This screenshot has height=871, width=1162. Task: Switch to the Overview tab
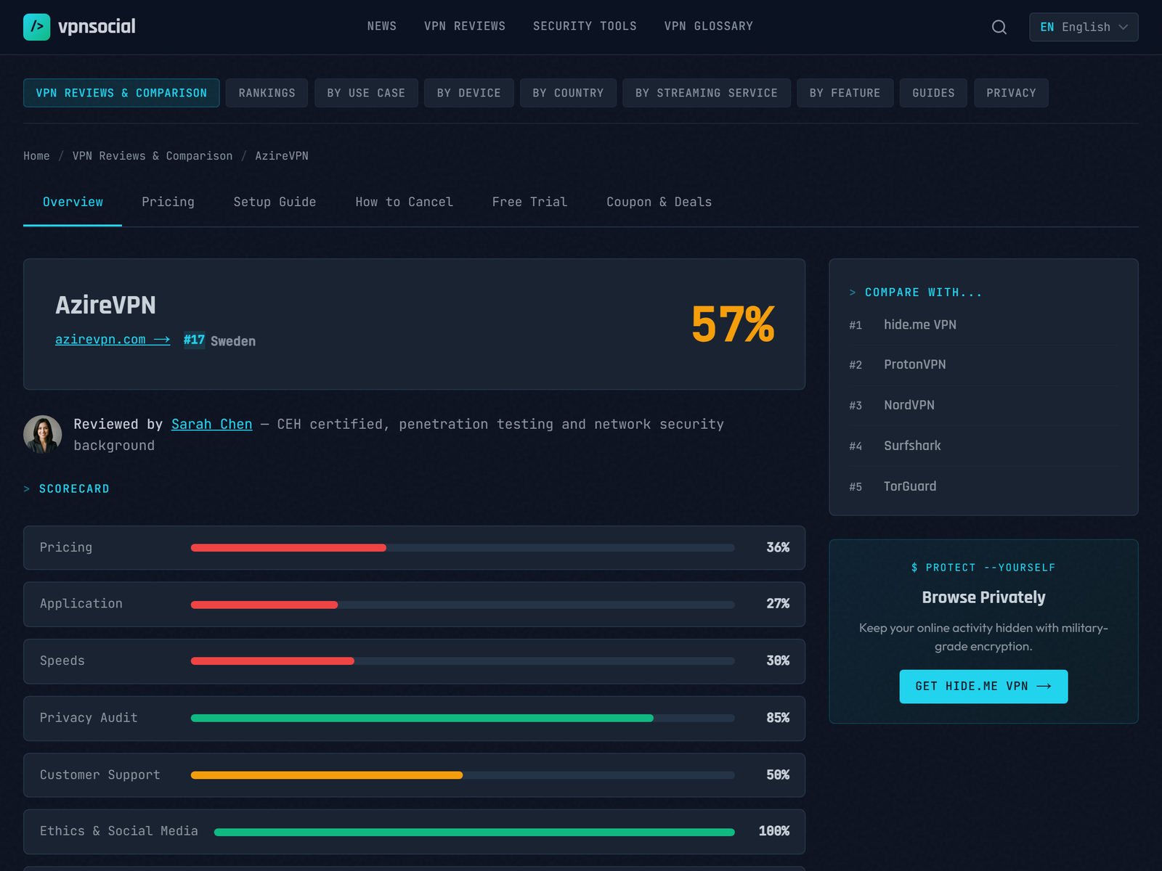[x=73, y=202]
